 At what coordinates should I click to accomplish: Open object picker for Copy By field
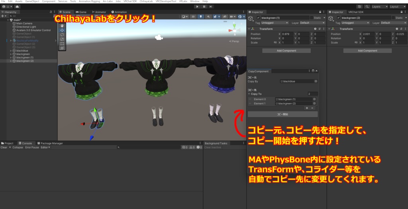pyautogui.click(x=316, y=81)
